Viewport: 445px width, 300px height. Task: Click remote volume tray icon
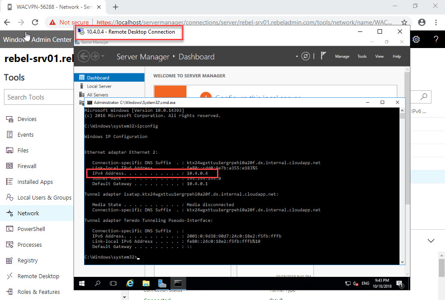click(x=355, y=283)
